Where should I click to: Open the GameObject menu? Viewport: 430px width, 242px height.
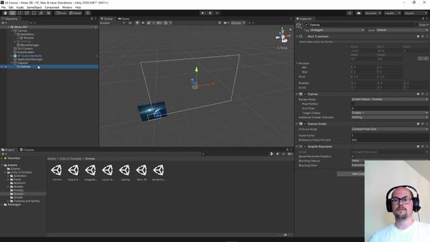click(34, 7)
